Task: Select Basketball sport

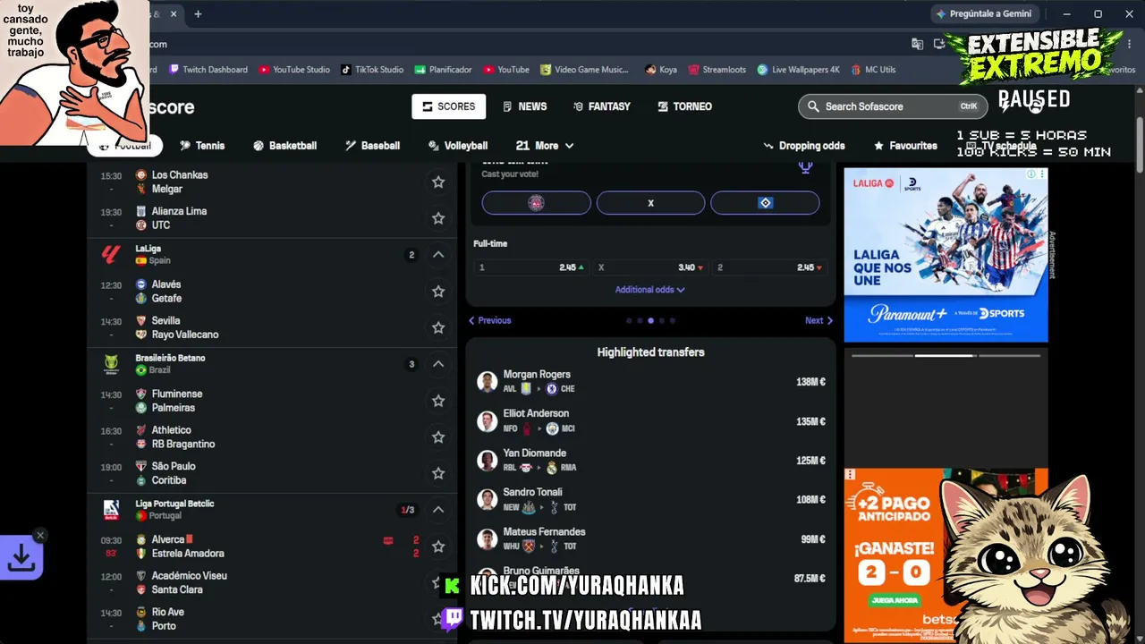Action: pos(284,146)
